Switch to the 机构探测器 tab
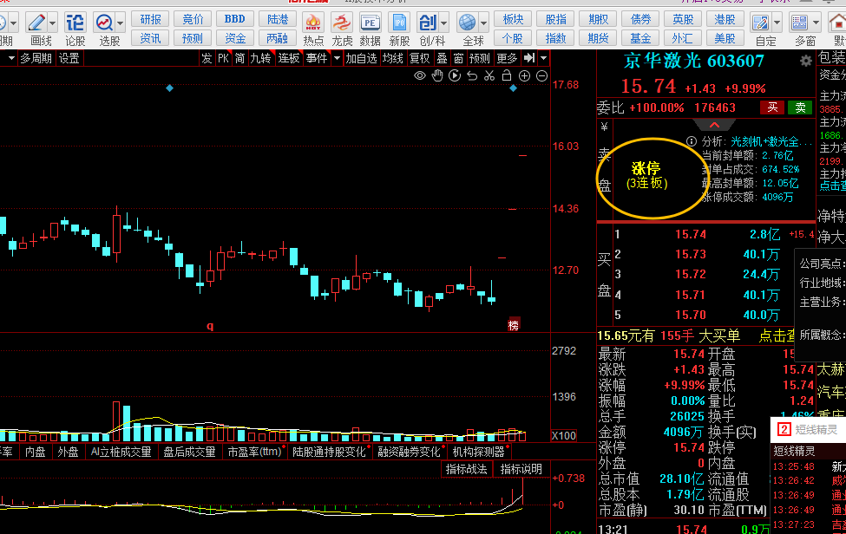Image resolution: width=846 pixels, height=534 pixels. [x=479, y=452]
